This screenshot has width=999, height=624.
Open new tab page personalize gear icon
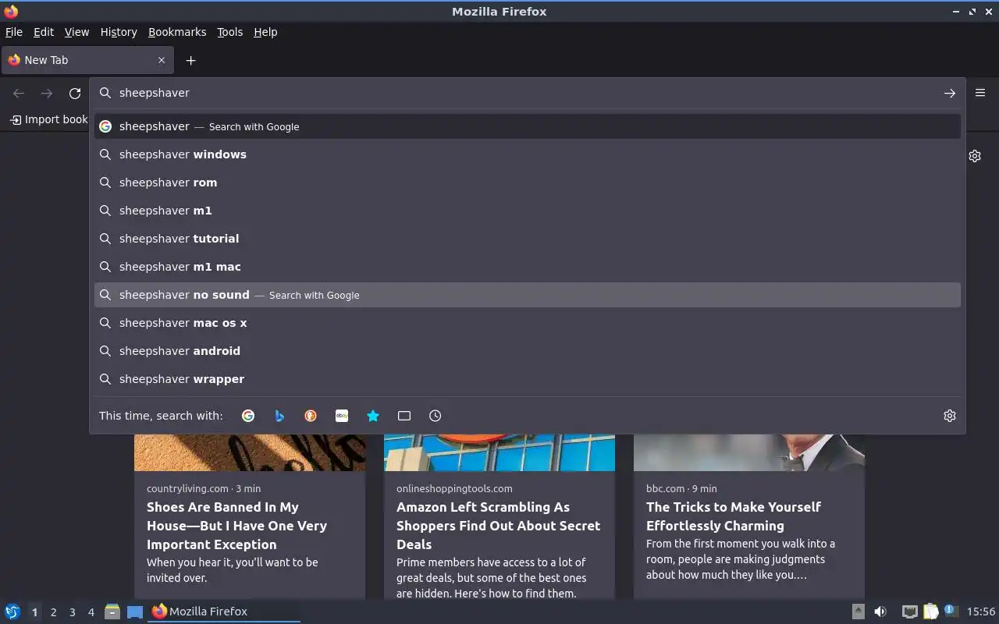point(975,156)
